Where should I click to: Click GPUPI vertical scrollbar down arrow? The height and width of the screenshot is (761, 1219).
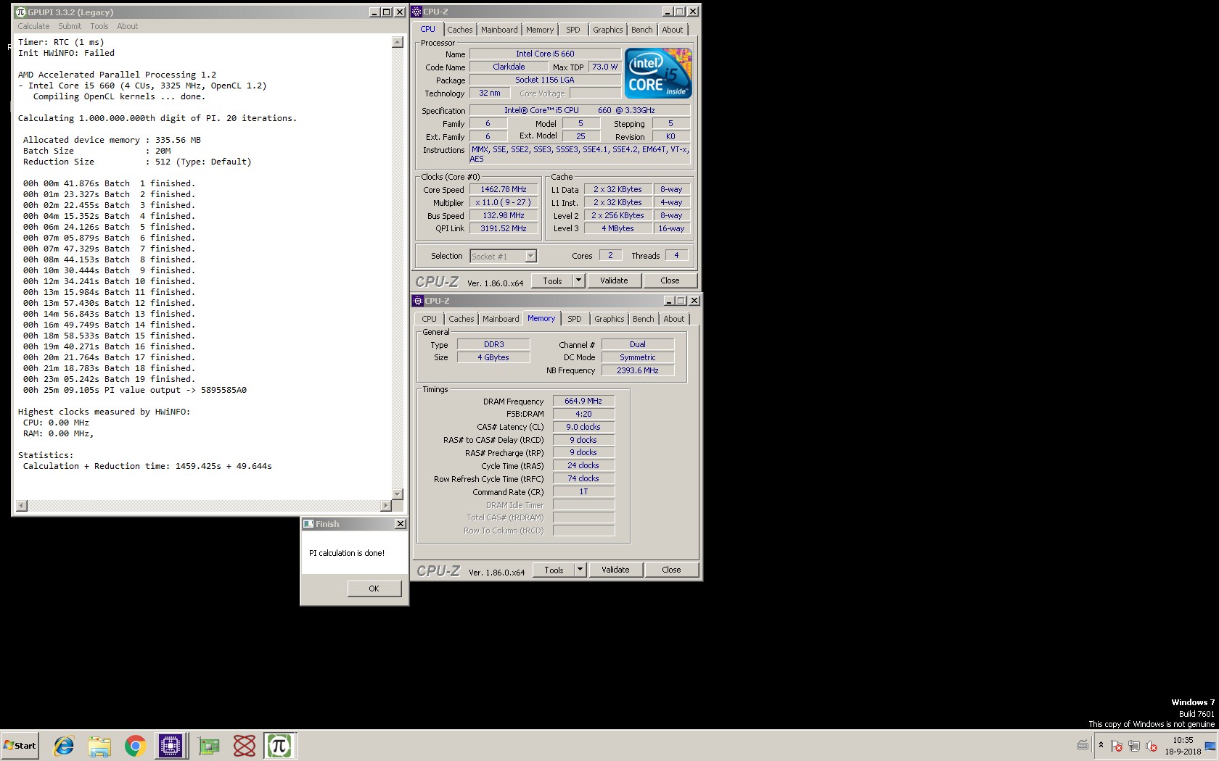[x=397, y=494]
